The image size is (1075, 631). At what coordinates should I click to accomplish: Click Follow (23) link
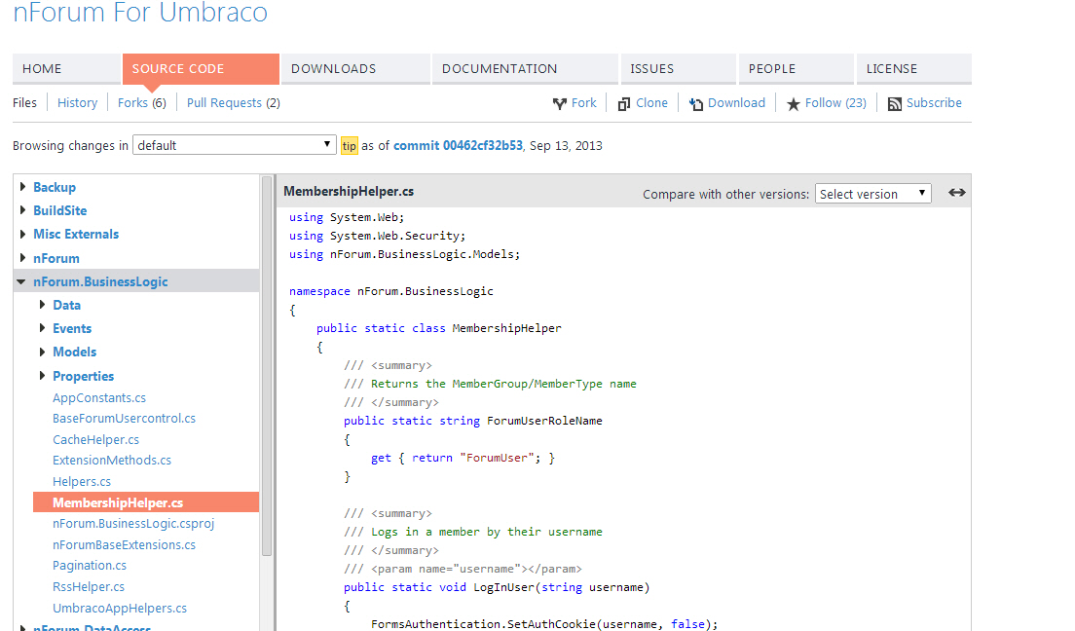(x=835, y=103)
